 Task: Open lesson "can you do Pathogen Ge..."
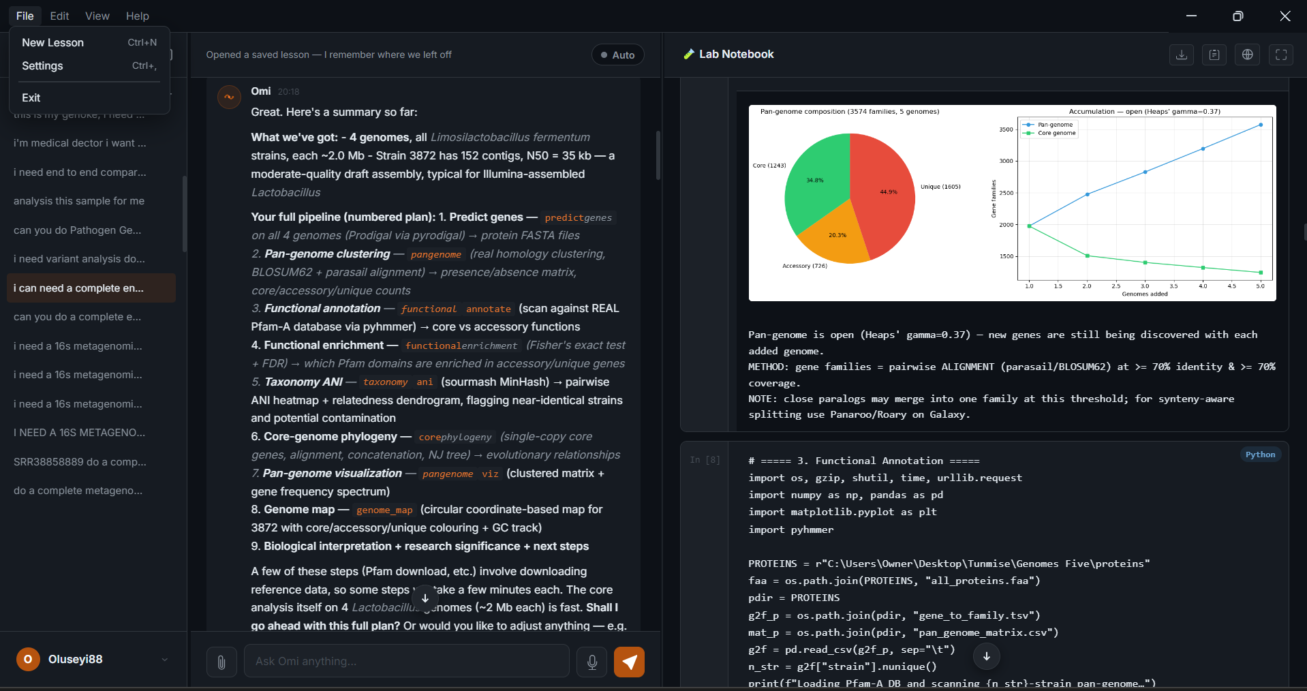tap(91, 230)
